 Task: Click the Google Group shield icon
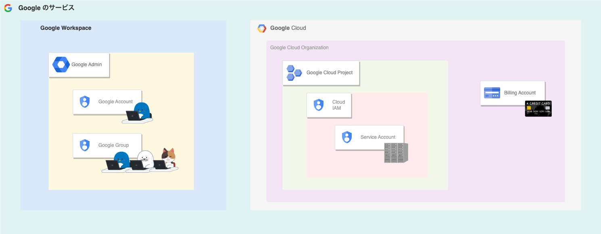point(84,145)
